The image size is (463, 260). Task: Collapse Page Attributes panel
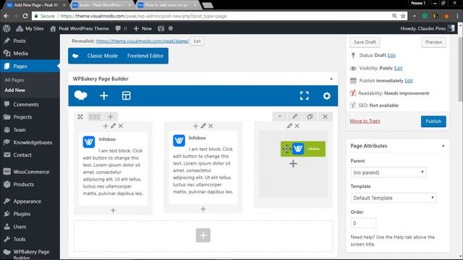click(443, 146)
